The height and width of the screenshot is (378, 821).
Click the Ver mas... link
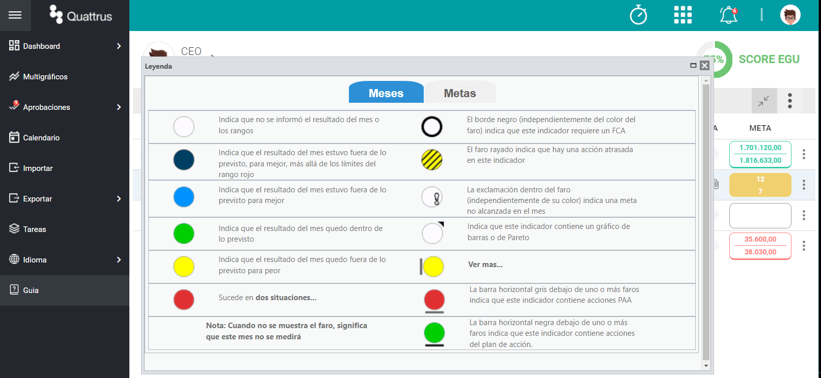485,265
